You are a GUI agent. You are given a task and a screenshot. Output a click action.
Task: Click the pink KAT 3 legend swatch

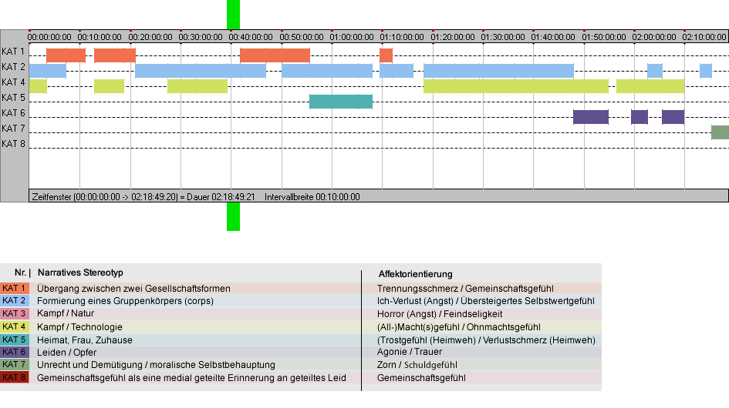[x=15, y=313]
